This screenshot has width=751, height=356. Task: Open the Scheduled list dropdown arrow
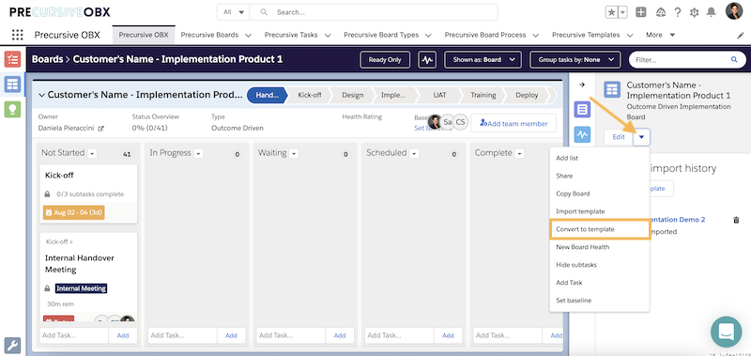coord(414,154)
